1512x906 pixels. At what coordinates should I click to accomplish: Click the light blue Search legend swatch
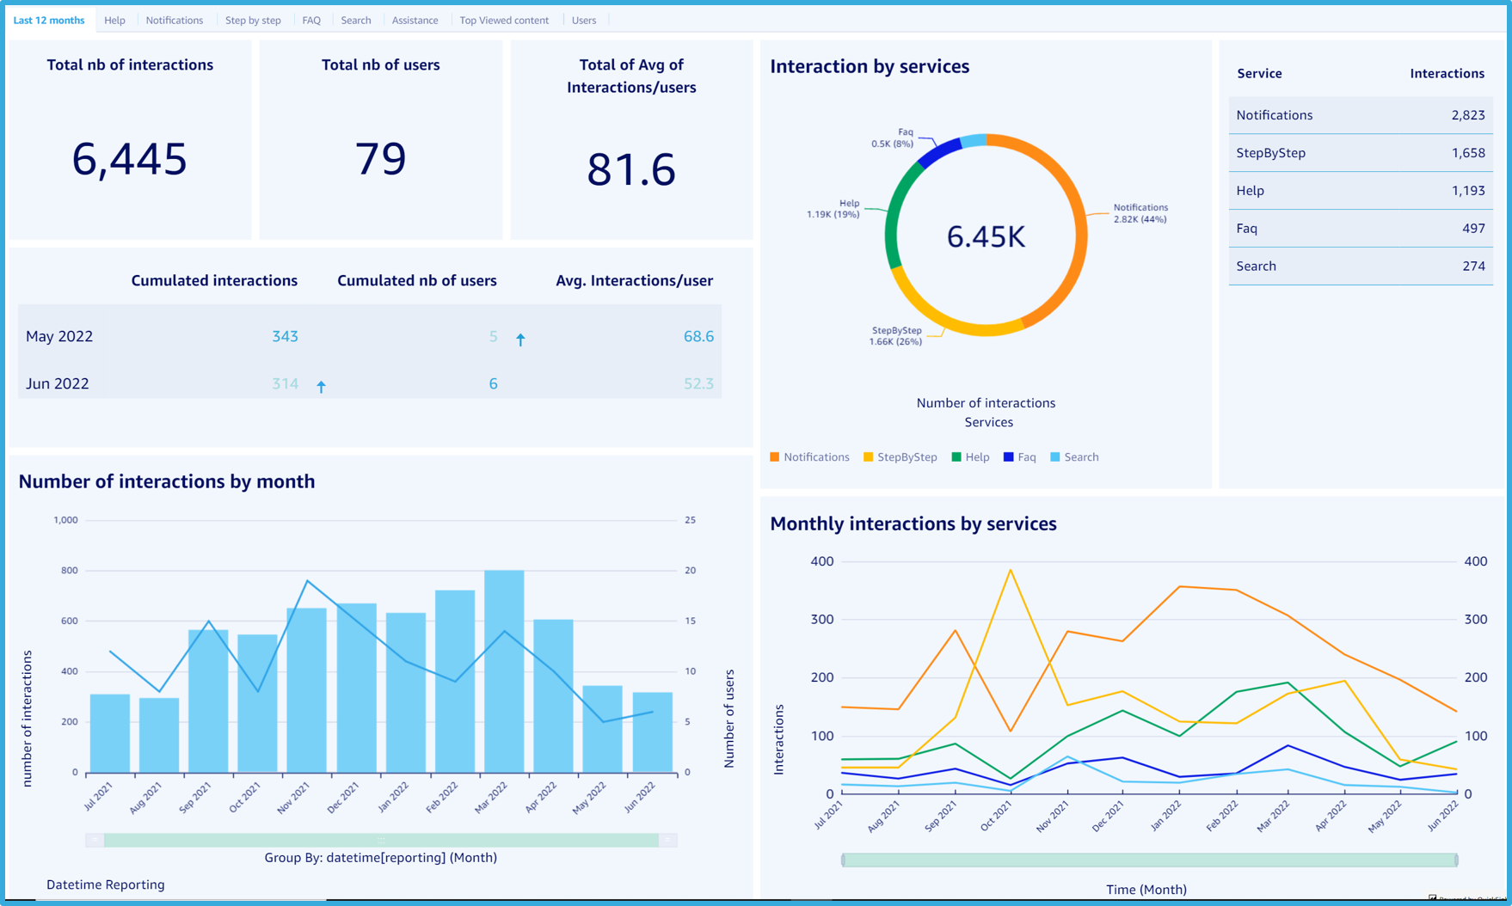pos(1055,457)
